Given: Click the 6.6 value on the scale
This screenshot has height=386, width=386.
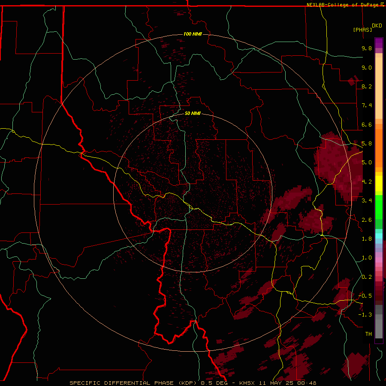Looking at the screenshot, I should (367, 124).
